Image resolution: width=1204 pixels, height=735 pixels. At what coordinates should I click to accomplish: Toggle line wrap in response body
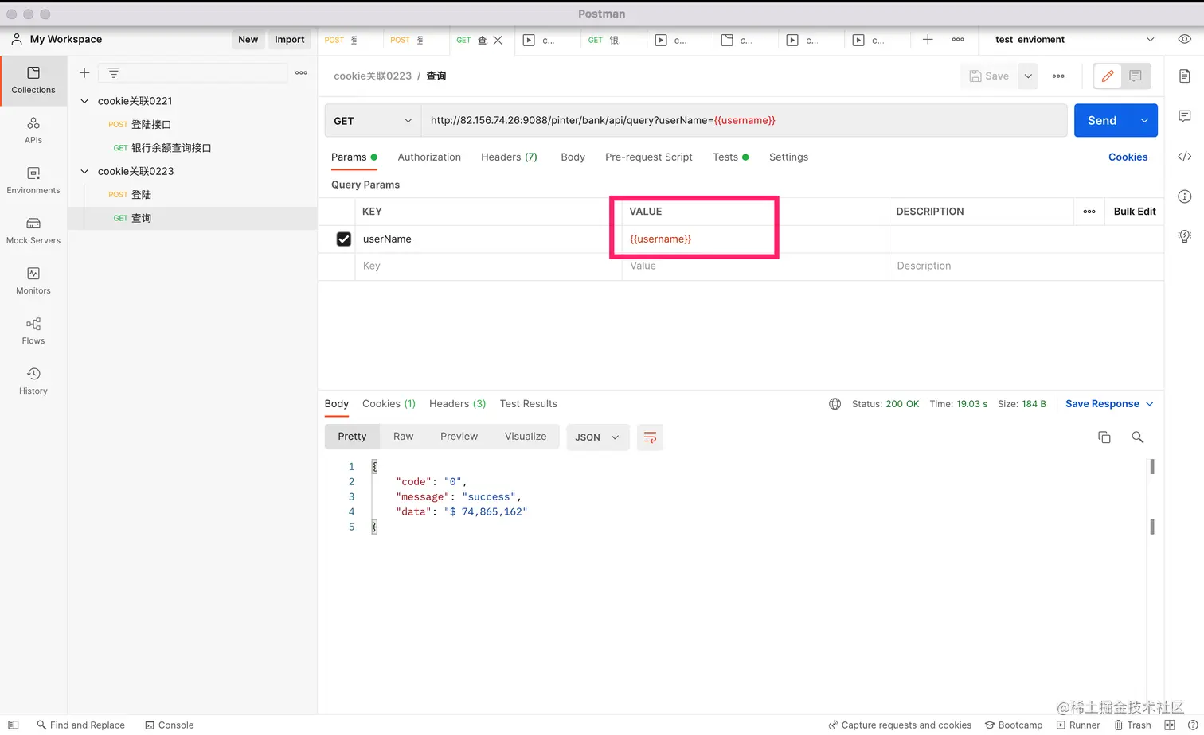point(650,437)
